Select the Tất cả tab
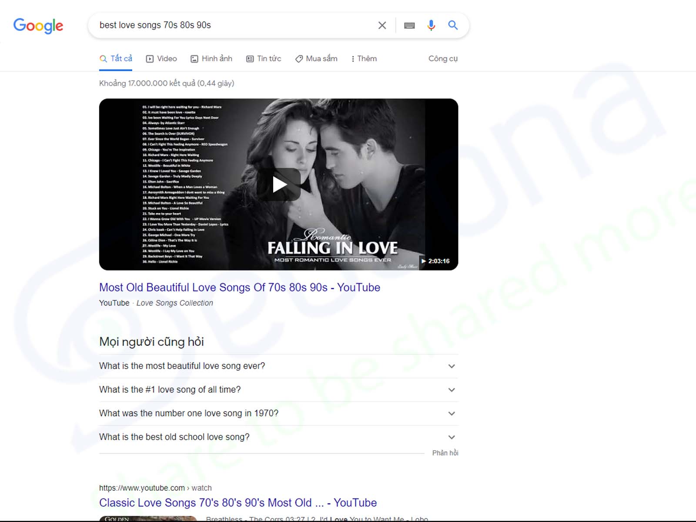696x522 pixels. pyautogui.click(x=116, y=58)
